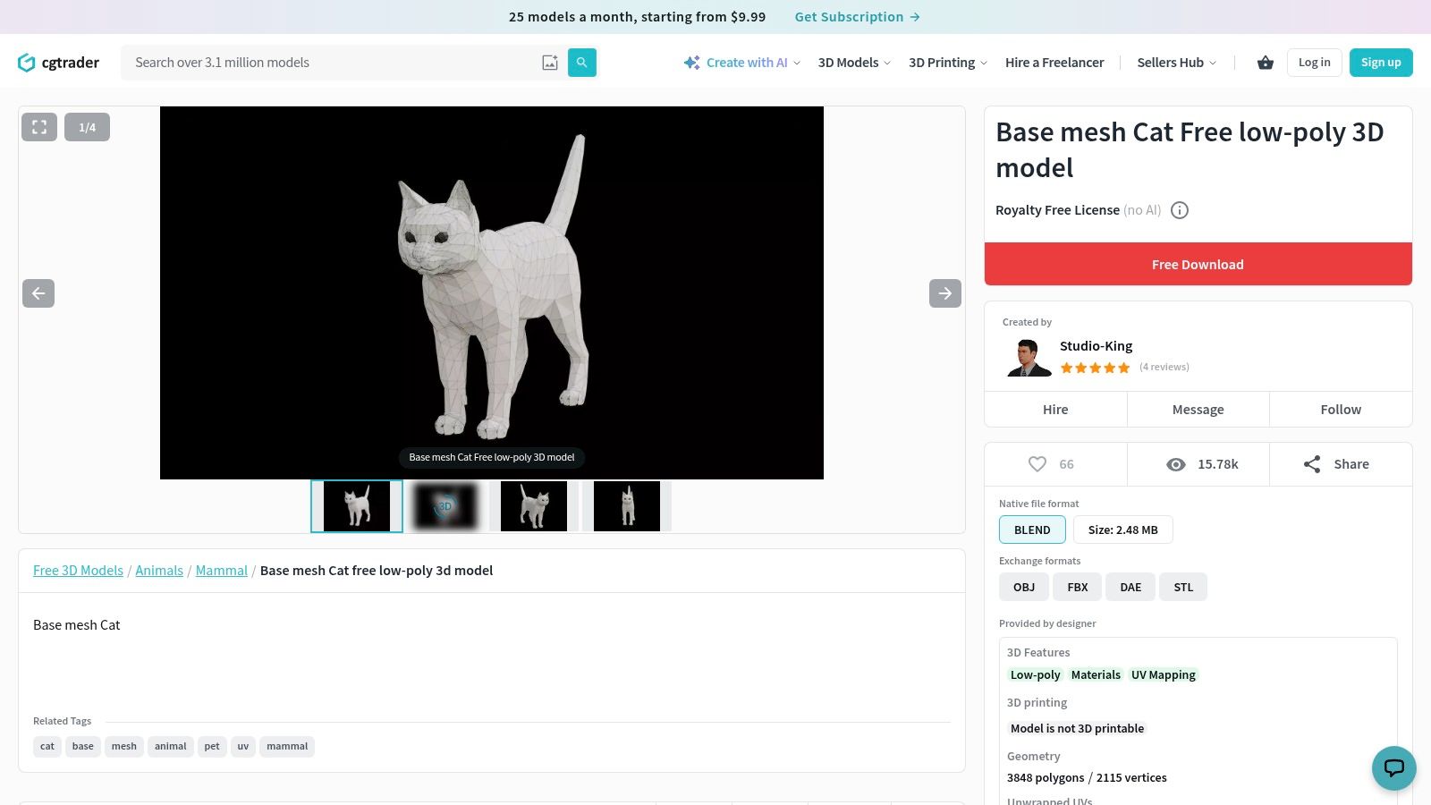Open Studio-King avatar

pyautogui.click(x=1029, y=357)
